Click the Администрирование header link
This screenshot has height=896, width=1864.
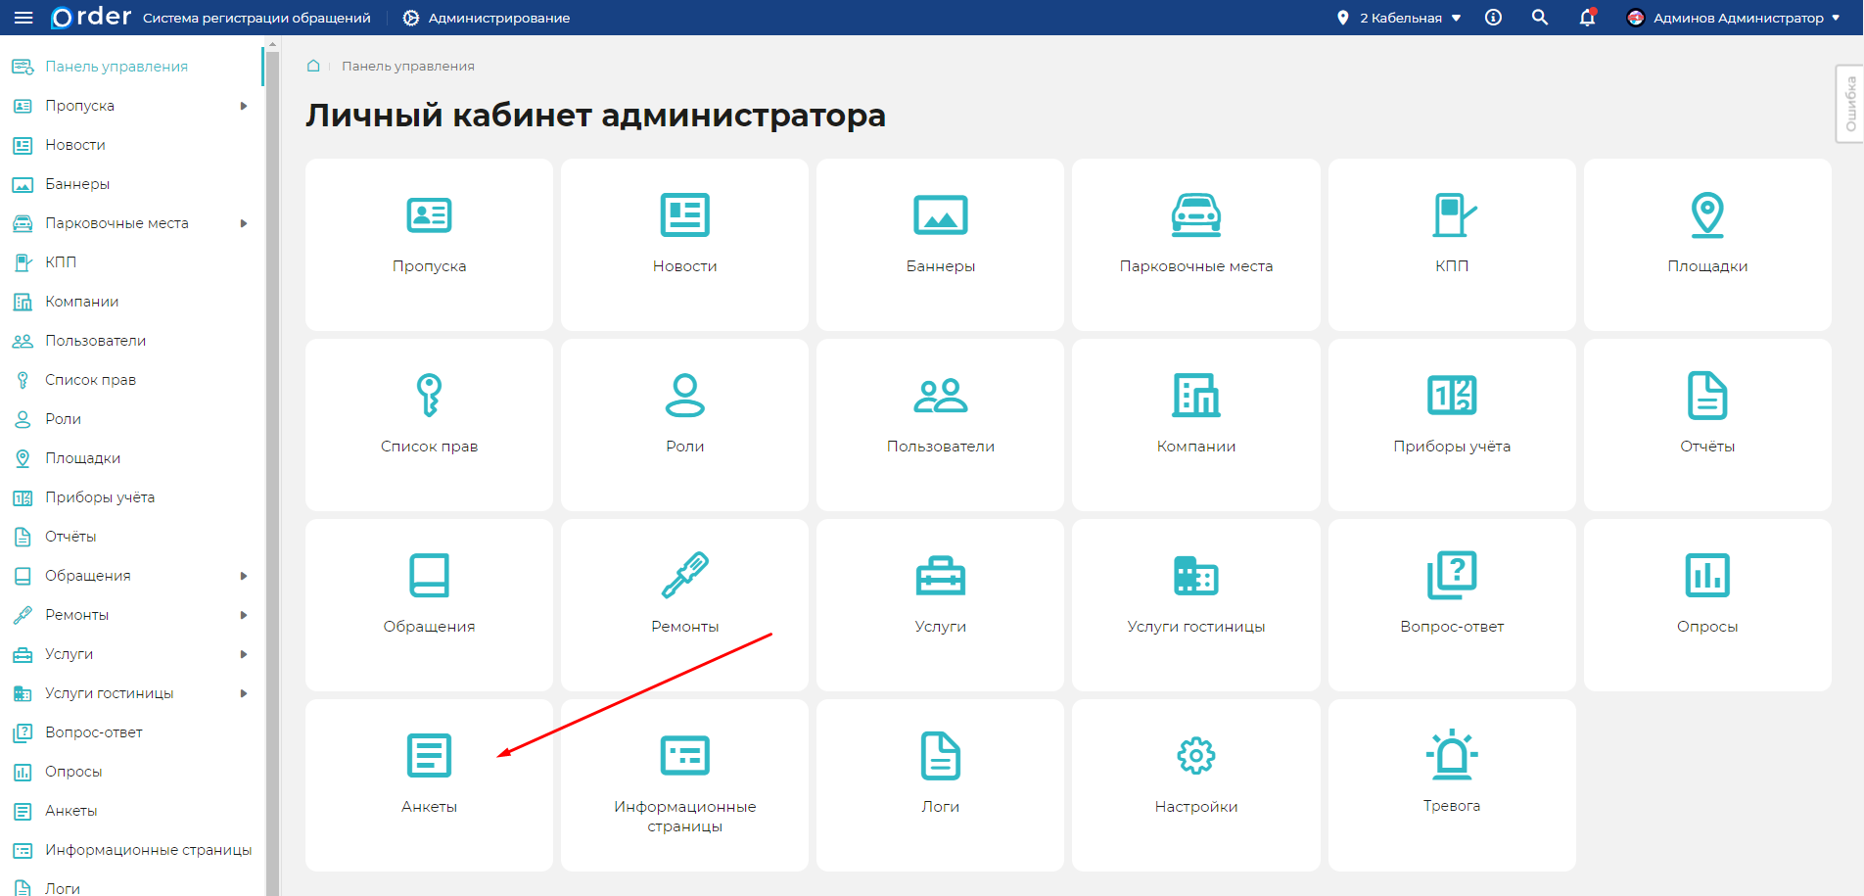click(487, 18)
